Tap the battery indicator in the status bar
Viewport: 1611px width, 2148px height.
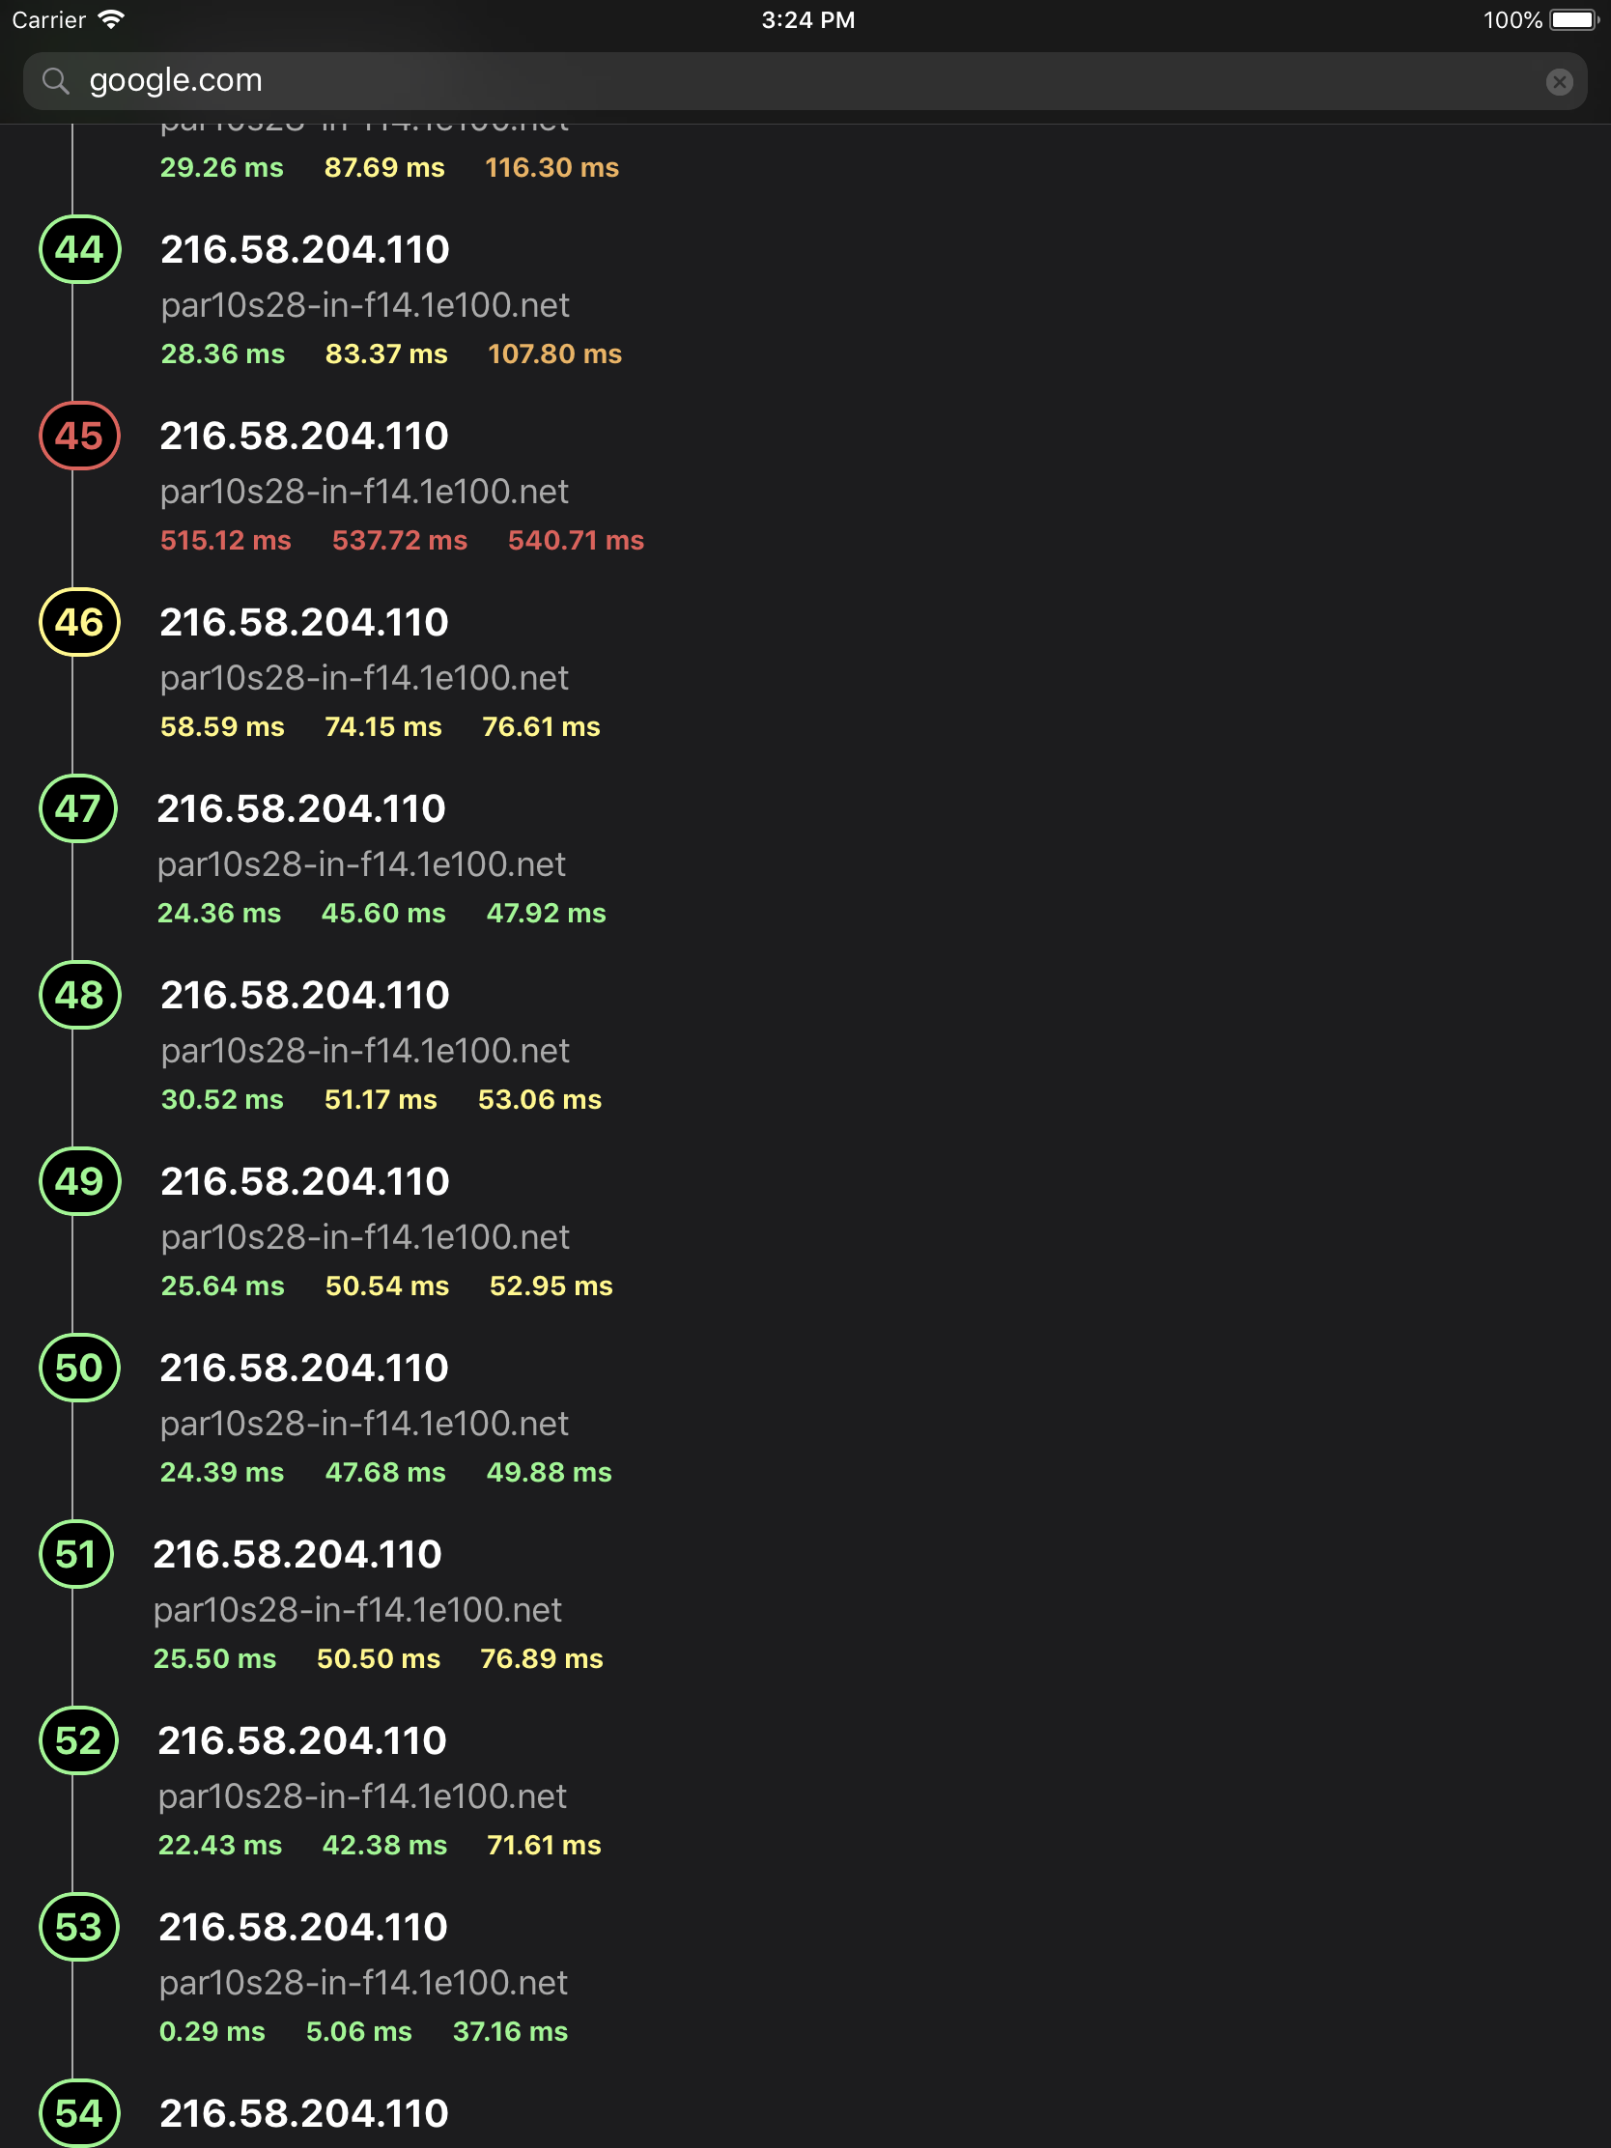(1571, 18)
